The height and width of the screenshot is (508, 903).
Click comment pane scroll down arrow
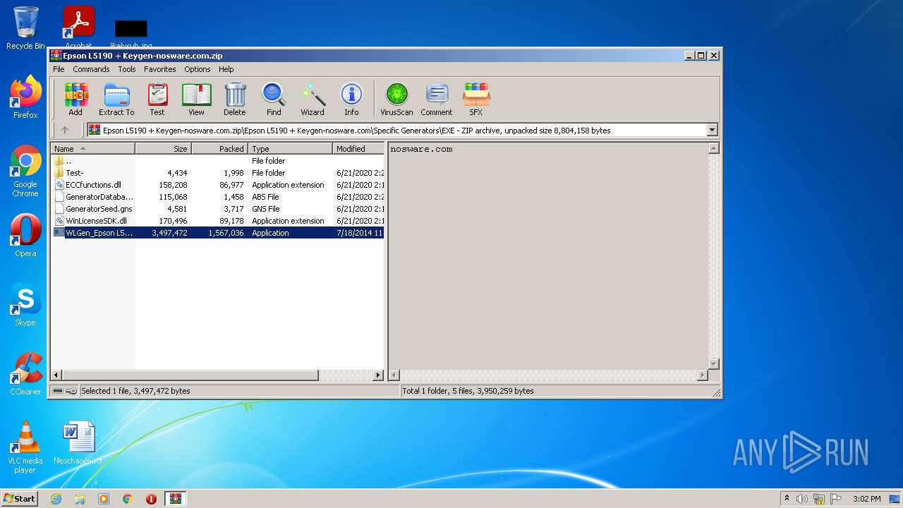point(713,364)
